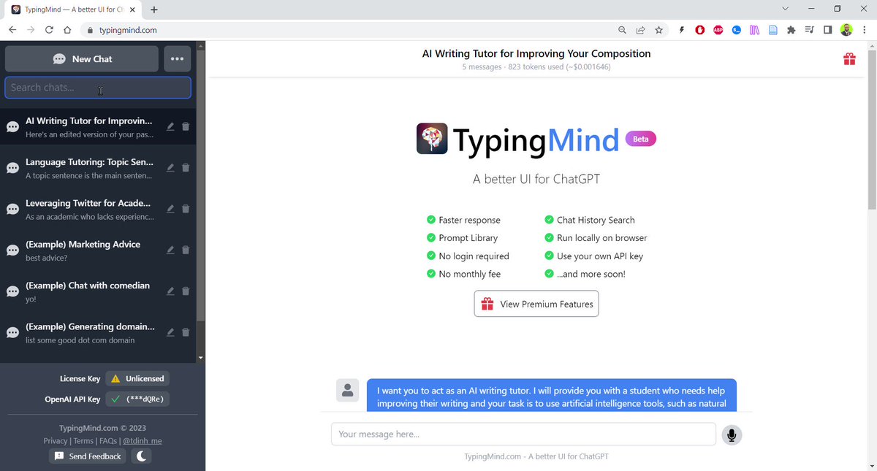Click View Premium Features button
Screen dimensions: 877x471
pos(536,304)
